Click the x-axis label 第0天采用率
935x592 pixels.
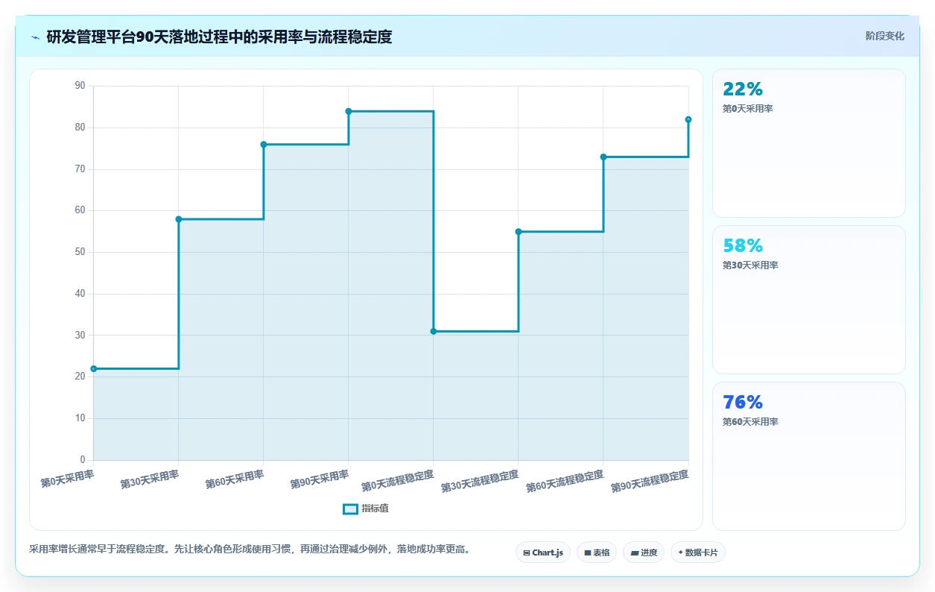tap(68, 478)
